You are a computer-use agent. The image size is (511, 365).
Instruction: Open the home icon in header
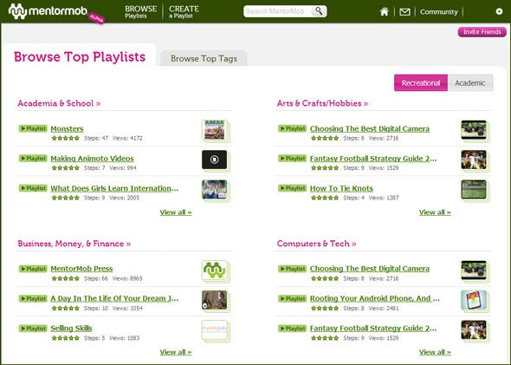coord(385,12)
